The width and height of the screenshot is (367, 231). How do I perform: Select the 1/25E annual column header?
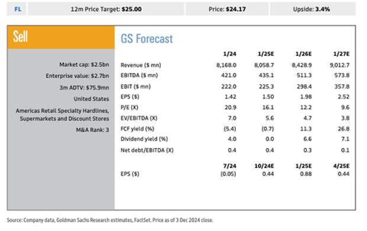click(x=266, y=54)
